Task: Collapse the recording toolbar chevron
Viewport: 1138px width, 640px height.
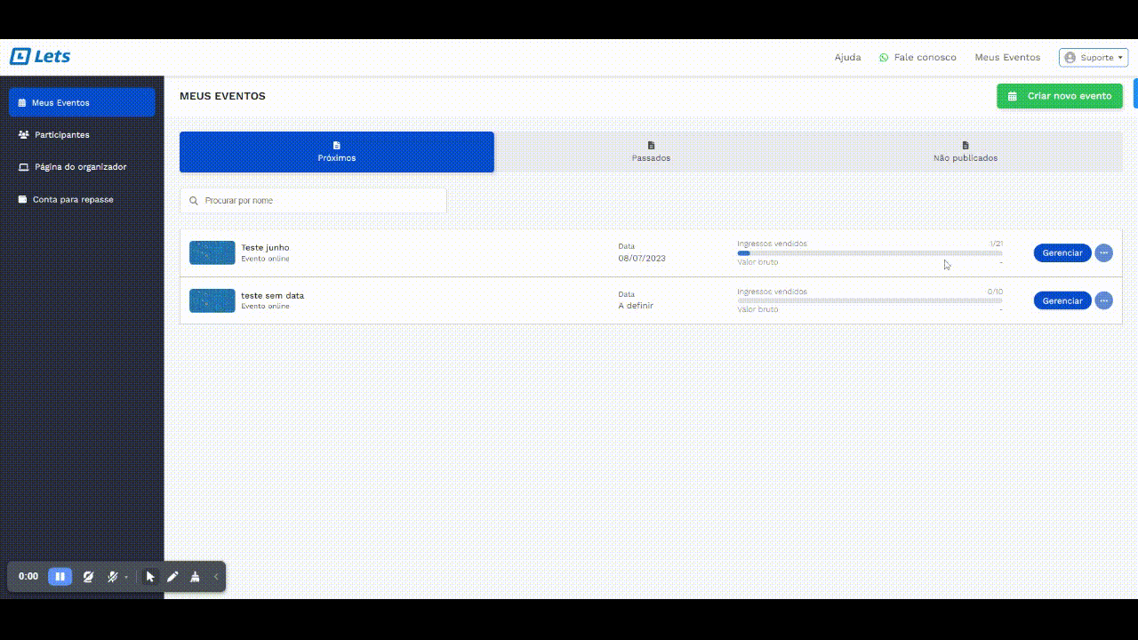Action: (216, 577)
